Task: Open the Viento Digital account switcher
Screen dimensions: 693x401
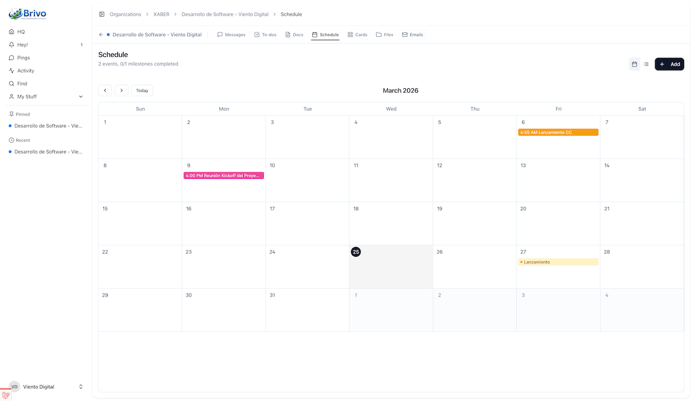Action: (x=46, y=387)
